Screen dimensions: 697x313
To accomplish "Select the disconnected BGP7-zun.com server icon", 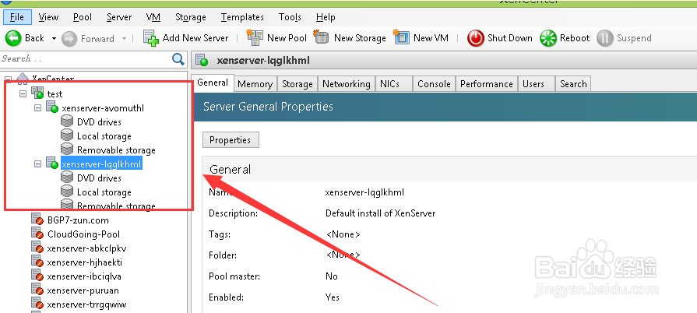I will [x=37, y=220].
